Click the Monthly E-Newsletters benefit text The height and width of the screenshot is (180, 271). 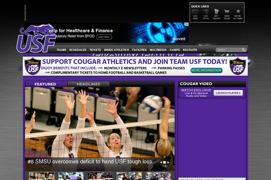tap(125, 68)
